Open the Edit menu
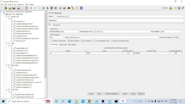Viewport: 185px width, 104px height. pos(5,4)
